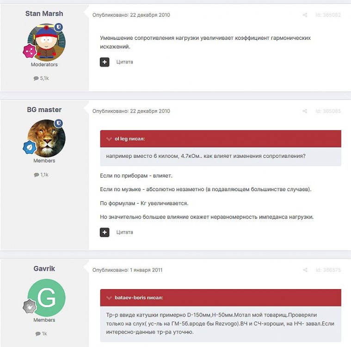Viewport: 351px width, 347px height.
Task: Open the BG master username link
Action: (x=44, y=110)
